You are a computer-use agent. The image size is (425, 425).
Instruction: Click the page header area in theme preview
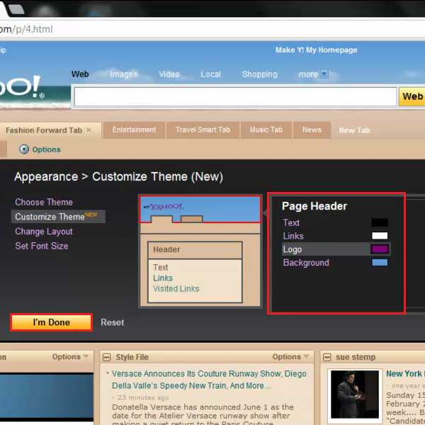pyautogui.click(x=200, y=209)
